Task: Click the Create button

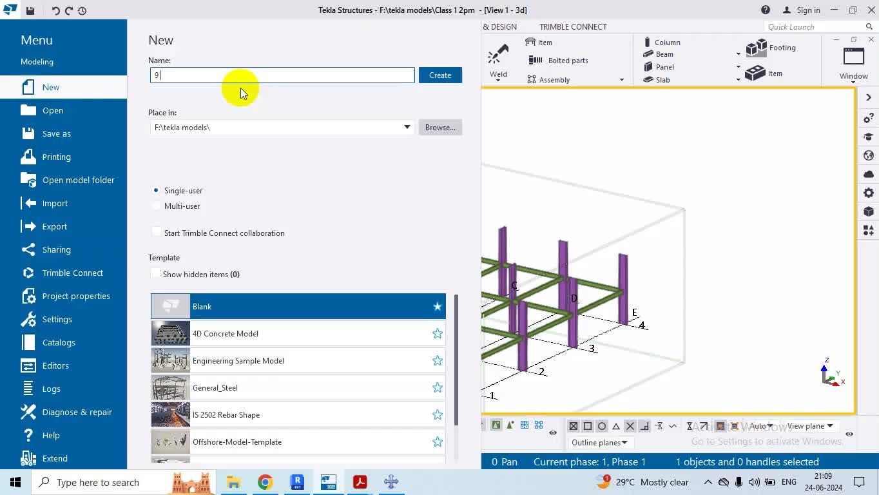Action: 440,75
